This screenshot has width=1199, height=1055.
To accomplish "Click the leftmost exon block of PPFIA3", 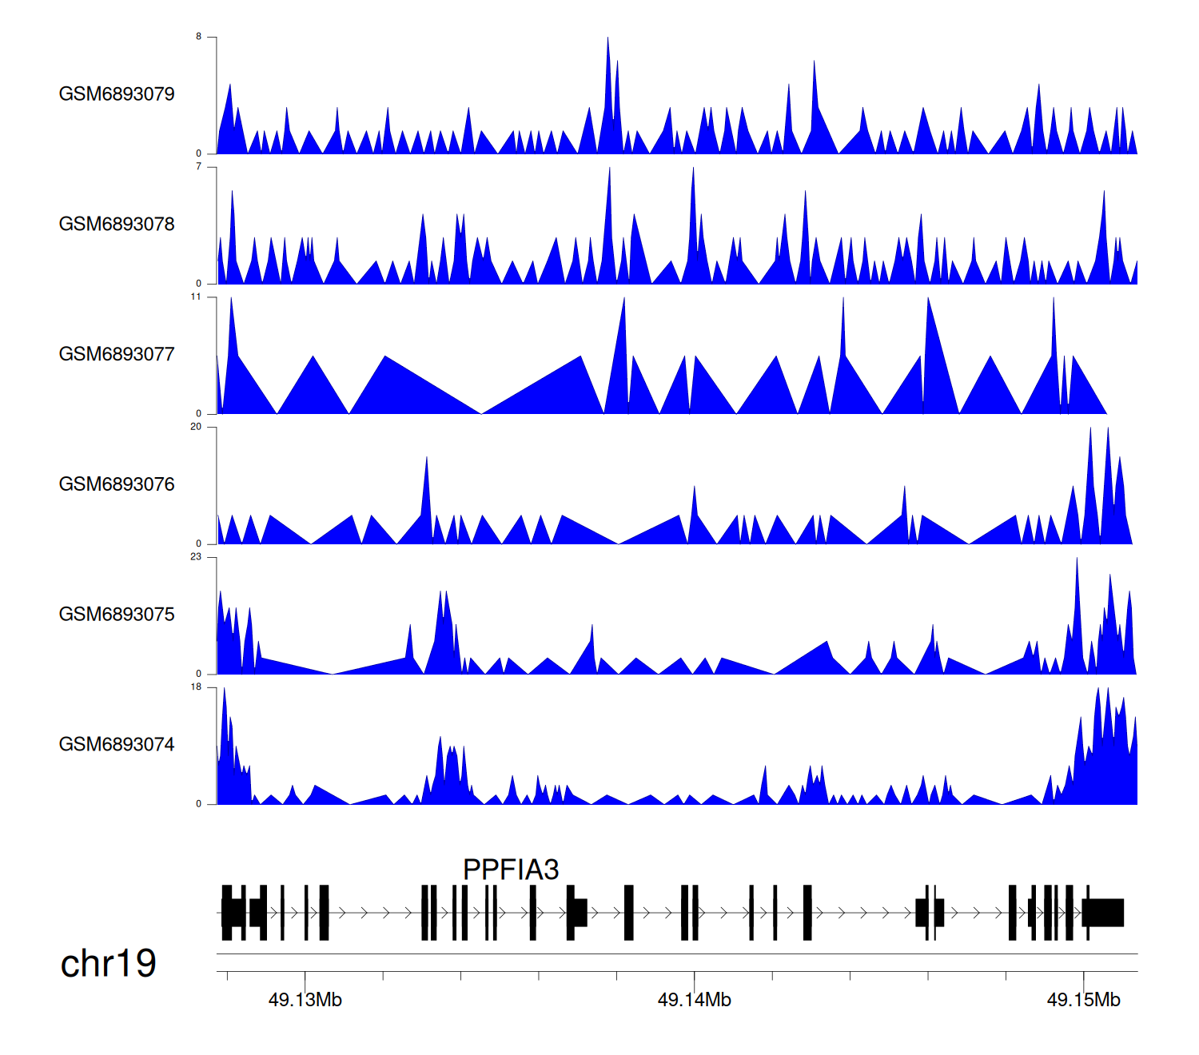I will point(227,913).
